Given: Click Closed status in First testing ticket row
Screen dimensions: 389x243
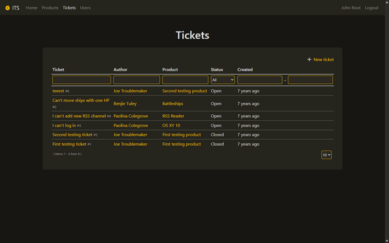Looking at the screenshot, I should 218,144.
